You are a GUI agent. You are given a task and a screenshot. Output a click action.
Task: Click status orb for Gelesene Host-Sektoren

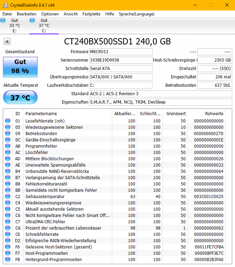click(x=8, y=247)
